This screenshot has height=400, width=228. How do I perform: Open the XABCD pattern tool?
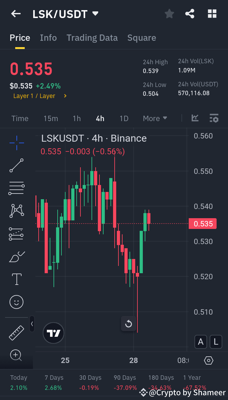tap(16, 211)
